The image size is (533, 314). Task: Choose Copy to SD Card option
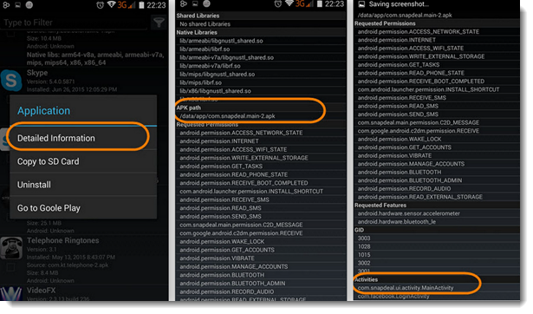(83, 161)
